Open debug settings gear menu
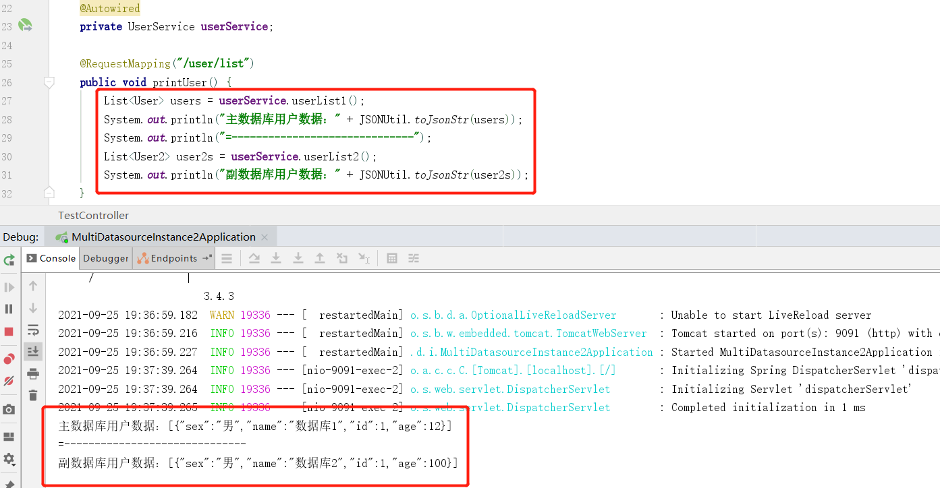This screenshot has height=488, width=940. [9, 459]
